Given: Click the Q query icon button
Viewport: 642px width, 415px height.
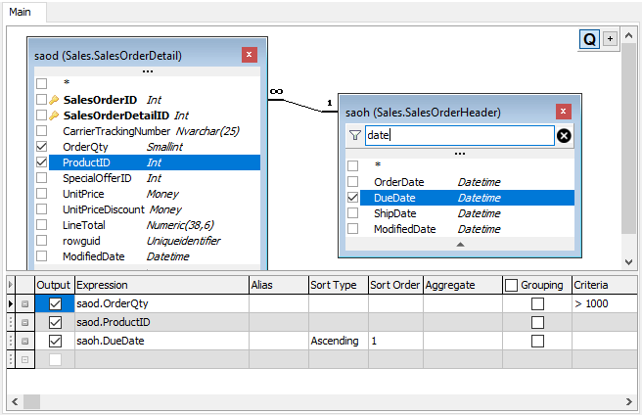Looking at the screenshot, I should [x=589, y=39].
